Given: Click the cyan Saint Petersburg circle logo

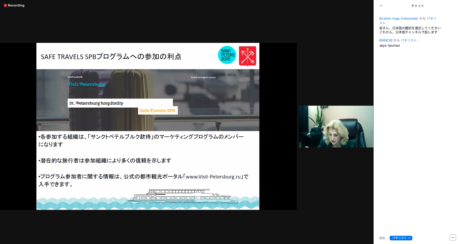Looking at the screenshot, I should (227, 55).
